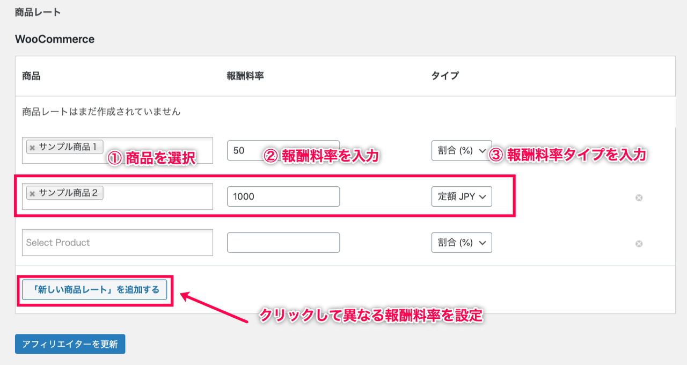This screenshot has height=365, width=687.
Task: Click the 商品 column header
Action: coord(31,76)
